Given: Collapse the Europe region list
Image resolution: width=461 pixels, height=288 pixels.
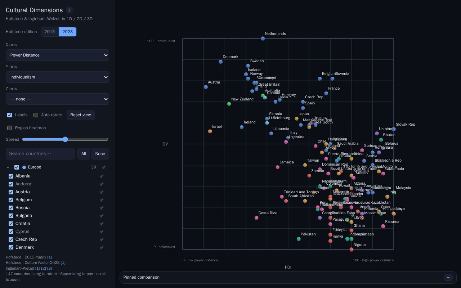Looking at the screenshot, I should [8, 167].
